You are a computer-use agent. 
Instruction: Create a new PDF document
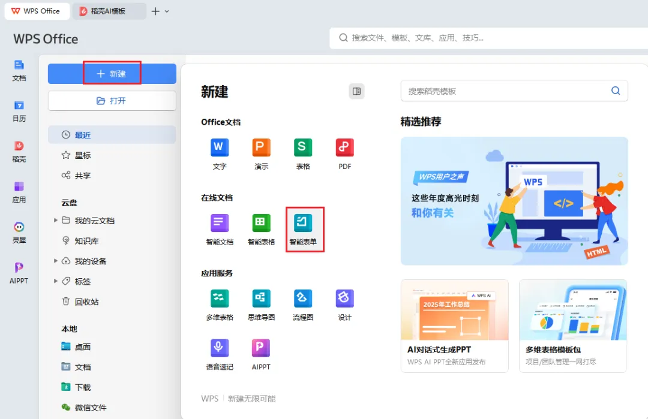pyautogui.click(x=344, y=154)
